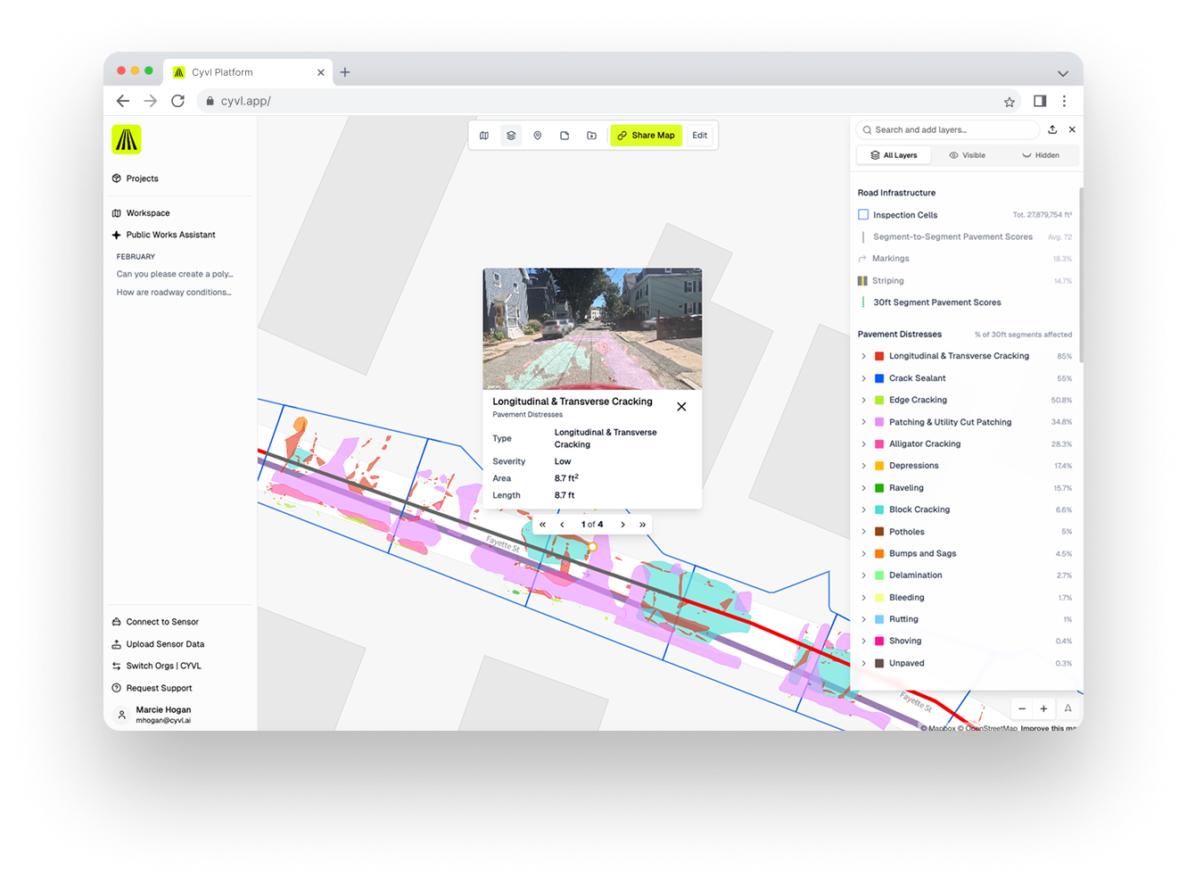Close the layers panel with X
1187x886 pixels.
[1072, 129]
